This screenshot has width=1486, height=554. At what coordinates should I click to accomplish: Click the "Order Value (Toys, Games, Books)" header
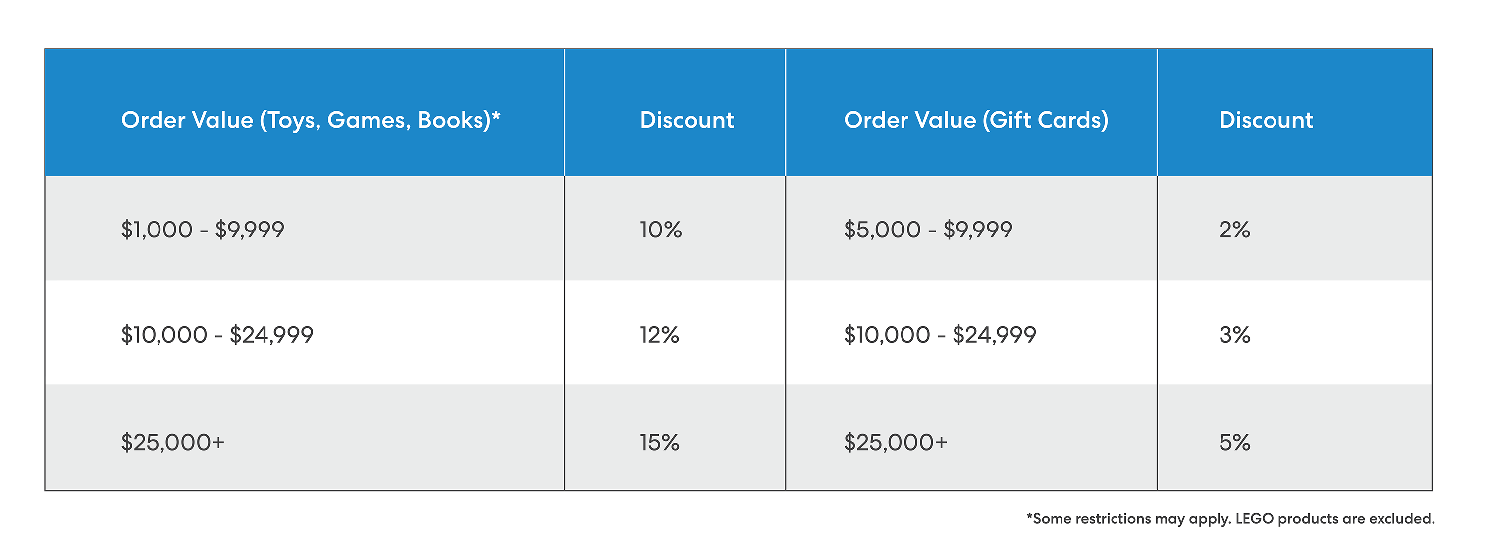306,120
